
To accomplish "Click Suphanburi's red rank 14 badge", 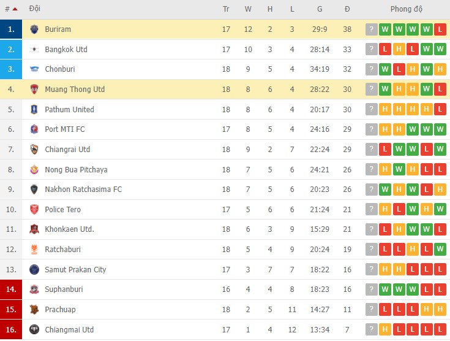I will click(11, 289).
